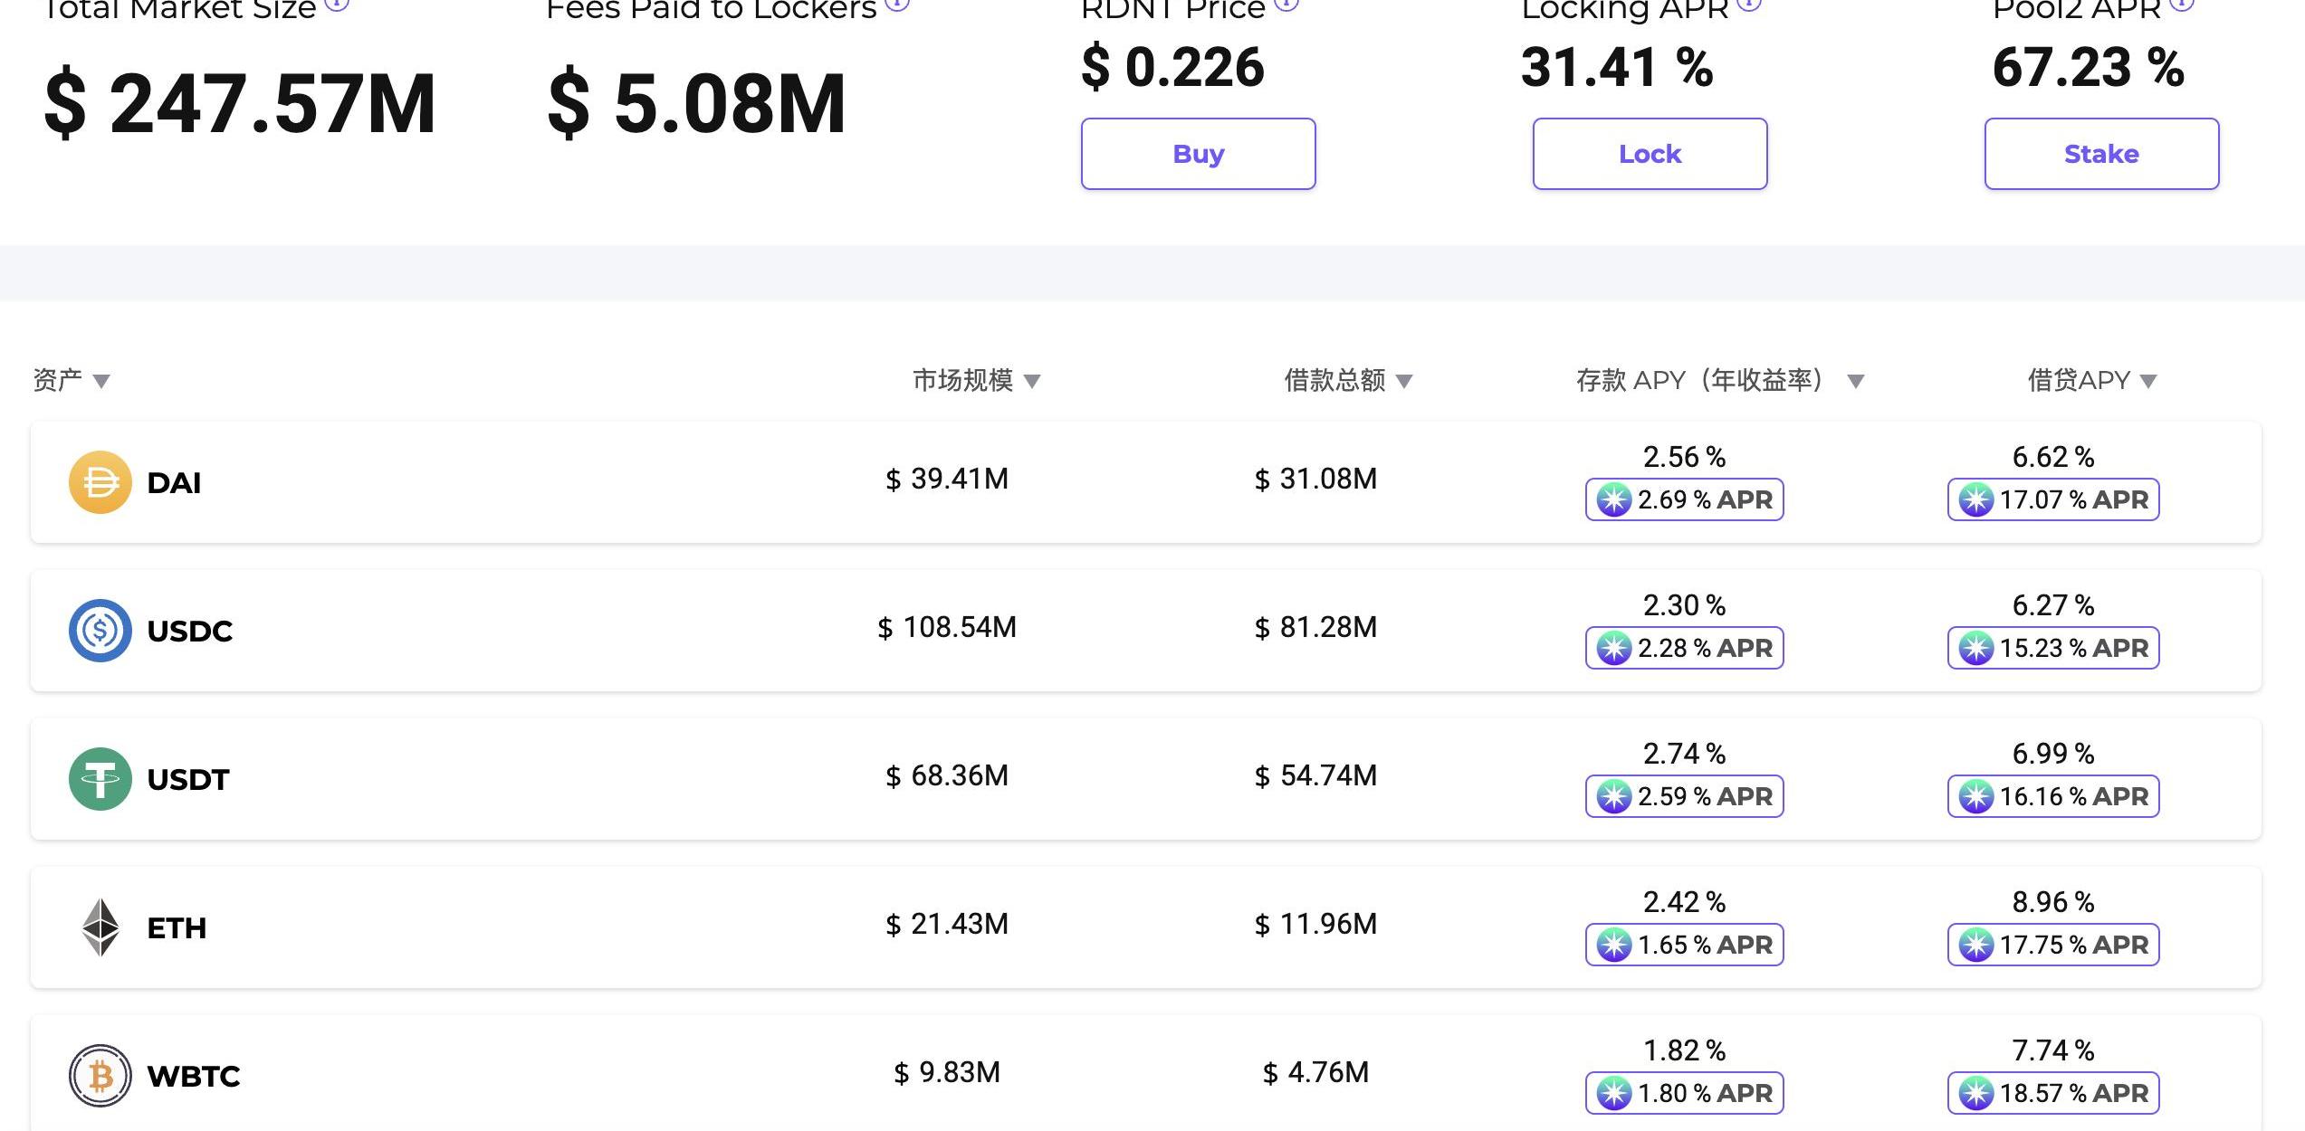Click DAI deposit APY 2.56 %
This screenshot has height=1131, width=2305.
(1684, 457)
